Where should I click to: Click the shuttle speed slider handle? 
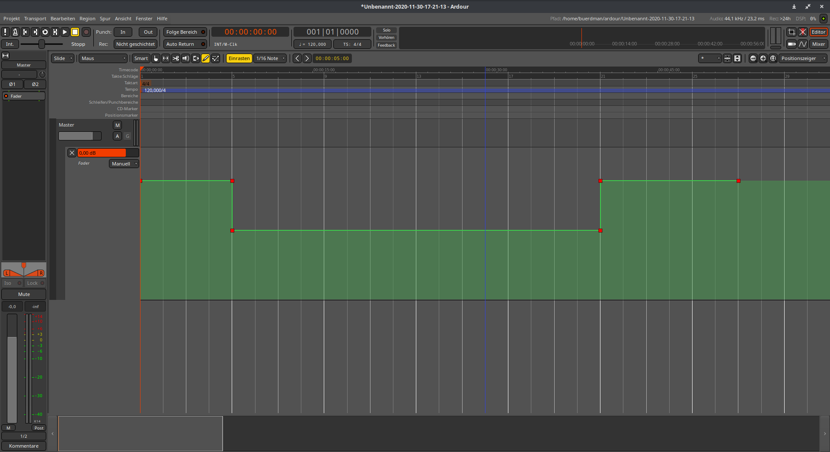coord(41,44)
